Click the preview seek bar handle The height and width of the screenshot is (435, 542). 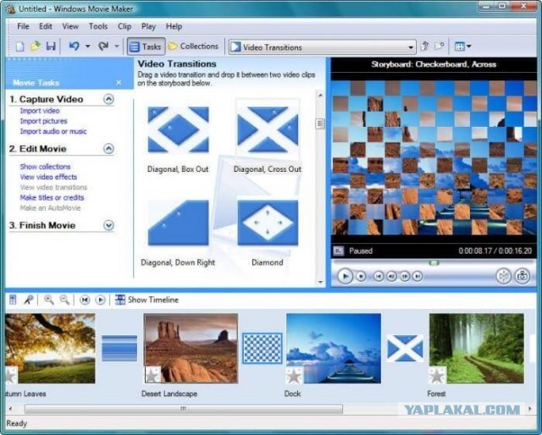pos(434,263)
